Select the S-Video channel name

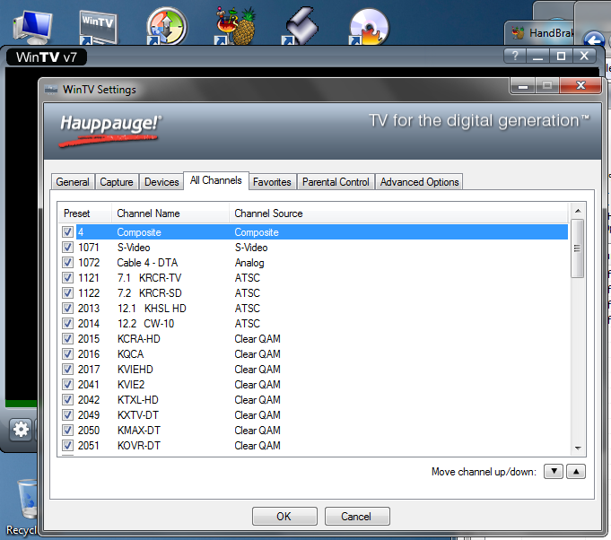(x=134, y=248)
